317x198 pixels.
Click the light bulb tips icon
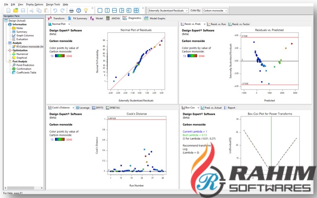point(86,10)
